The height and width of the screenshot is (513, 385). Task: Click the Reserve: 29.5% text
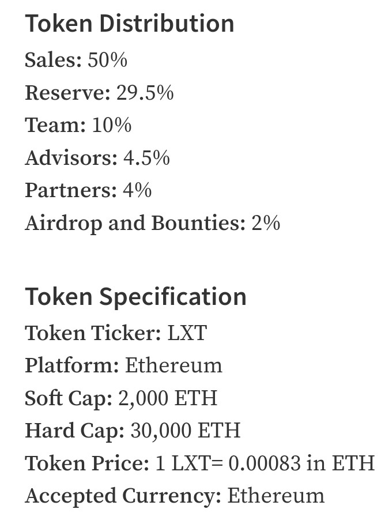[99, 93]
